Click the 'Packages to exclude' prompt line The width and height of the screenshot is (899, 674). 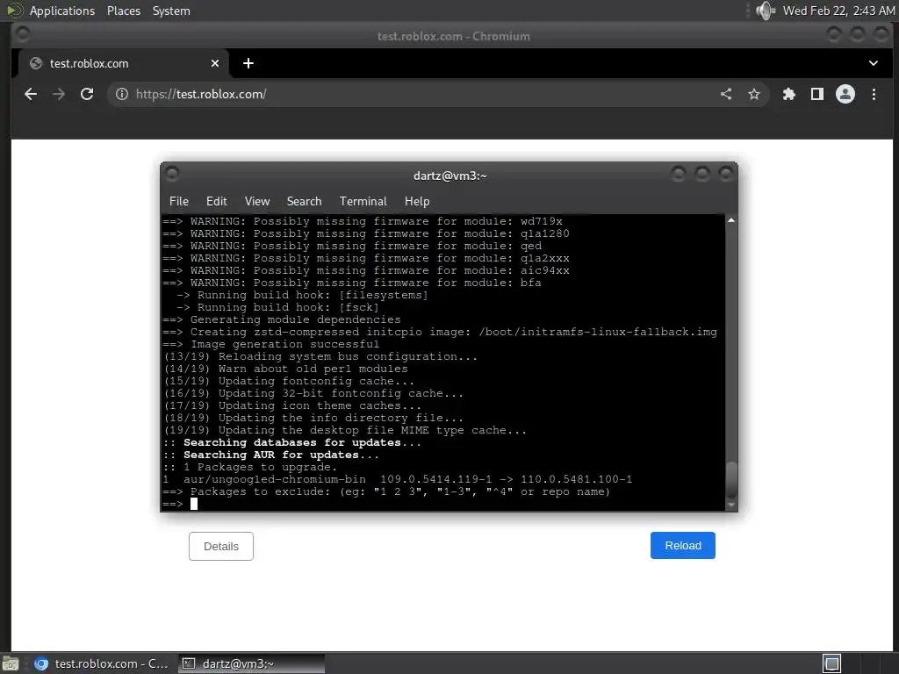pos(386,491)
